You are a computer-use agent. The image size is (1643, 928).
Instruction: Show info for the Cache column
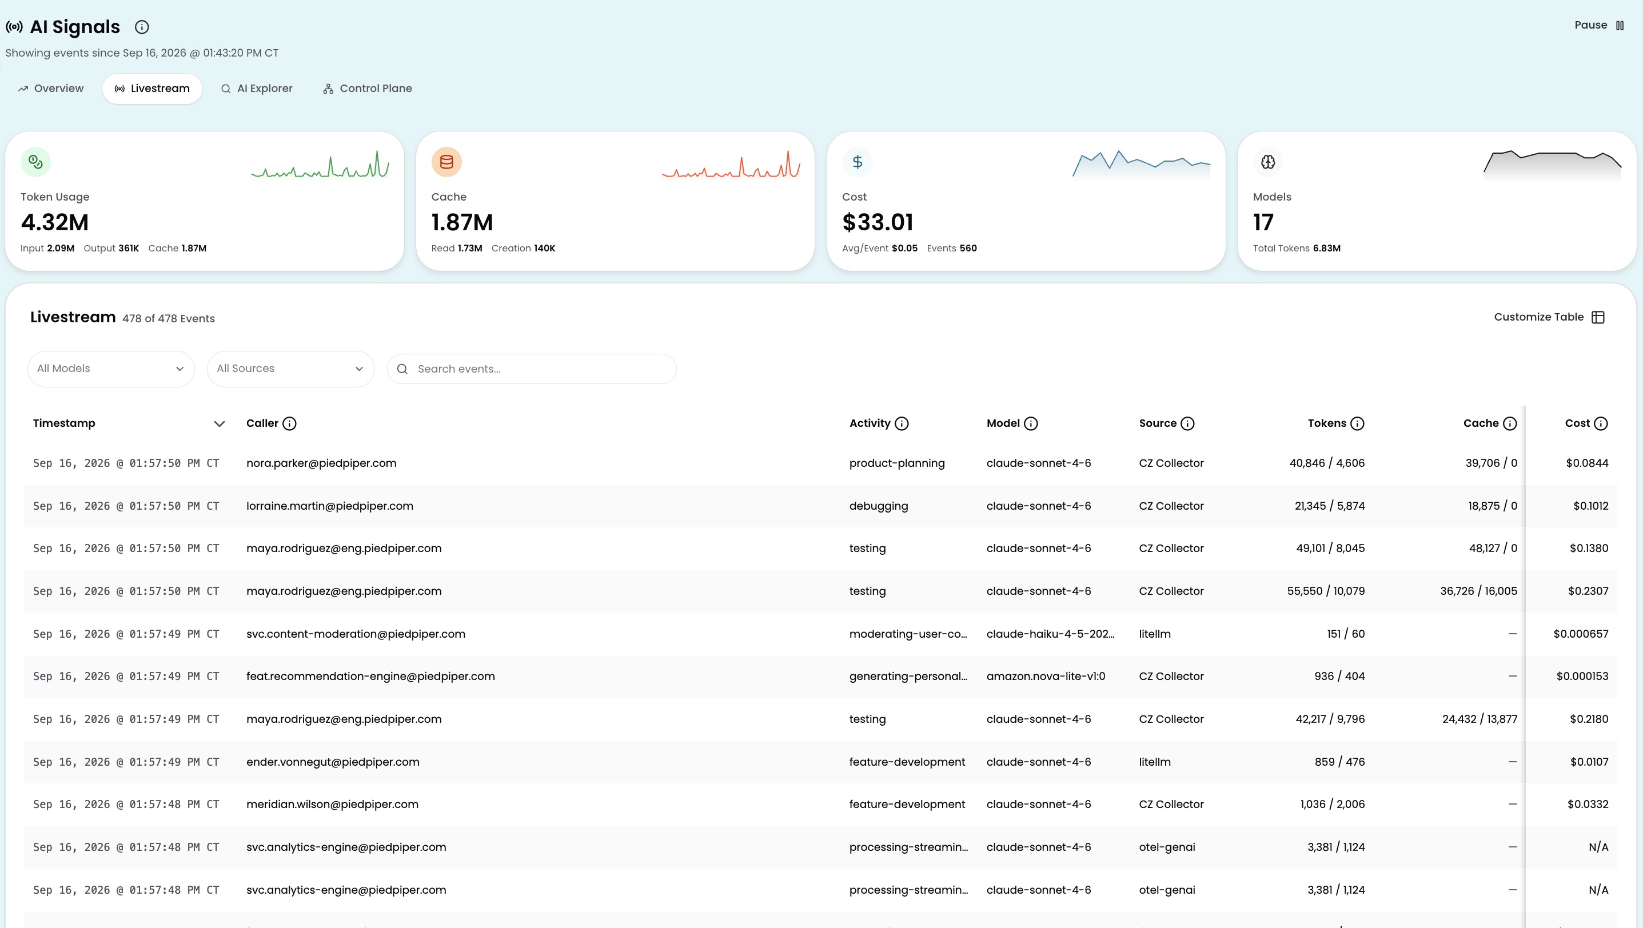coord(1510,424)
